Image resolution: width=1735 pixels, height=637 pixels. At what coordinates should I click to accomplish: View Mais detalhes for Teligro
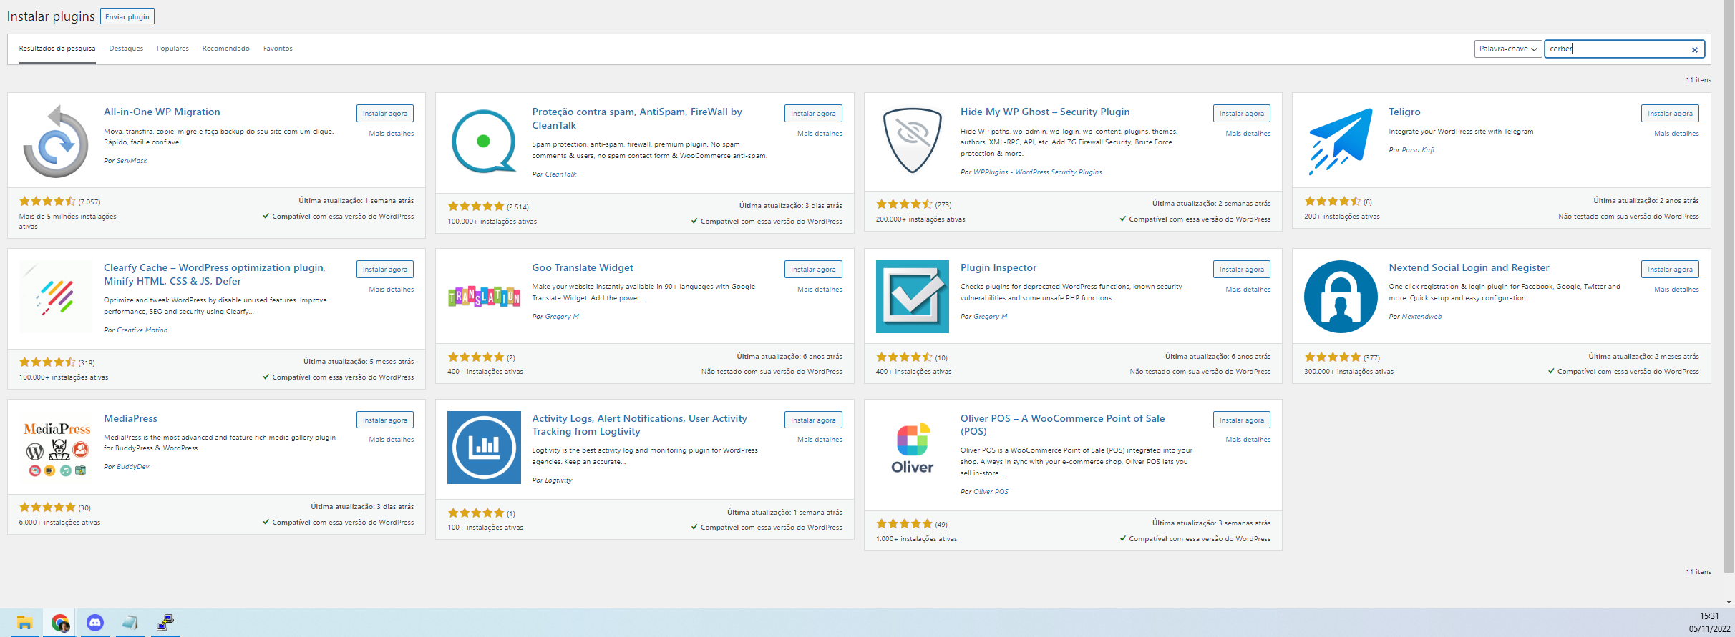click(x=1676, y=134)
